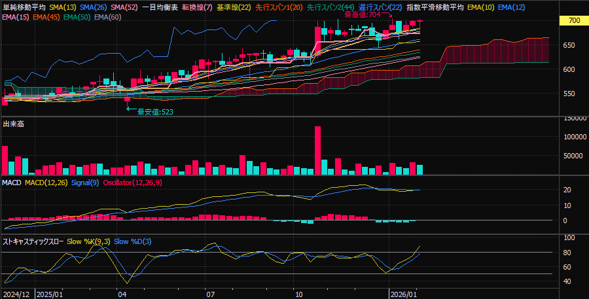The width and height of the screenshot is (589, 299).
Task: Click the 最高値:704 high price annotation
Action: [362, 14]
